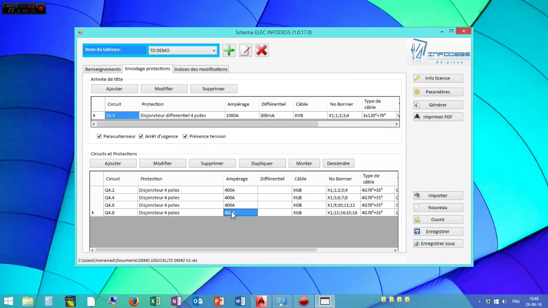Screen dimensions: 548x308
Task: Click the Dupliquer button
Action: click(262, 163)
